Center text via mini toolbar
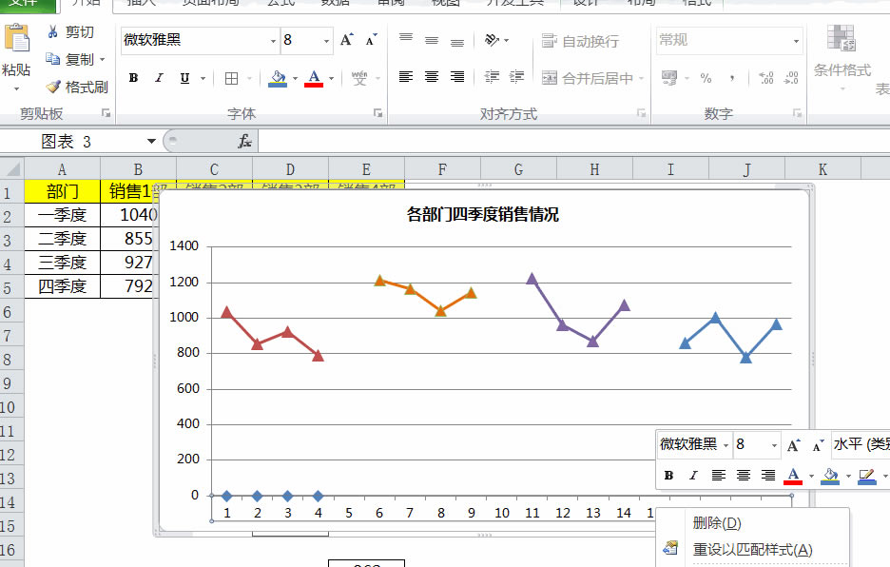 pyautogui.click(x=743, y=476)
